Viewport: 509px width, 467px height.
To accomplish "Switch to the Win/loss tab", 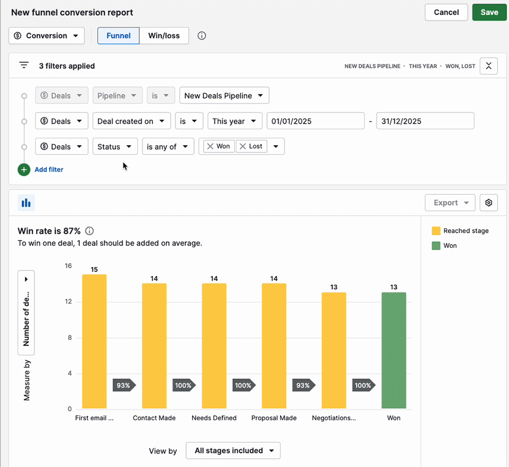I will (164, 36).
